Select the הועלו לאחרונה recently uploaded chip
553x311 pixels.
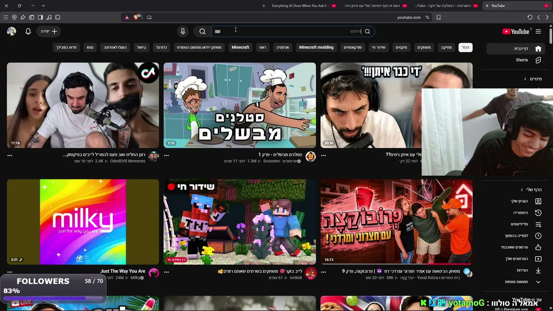tap(115, 48)
